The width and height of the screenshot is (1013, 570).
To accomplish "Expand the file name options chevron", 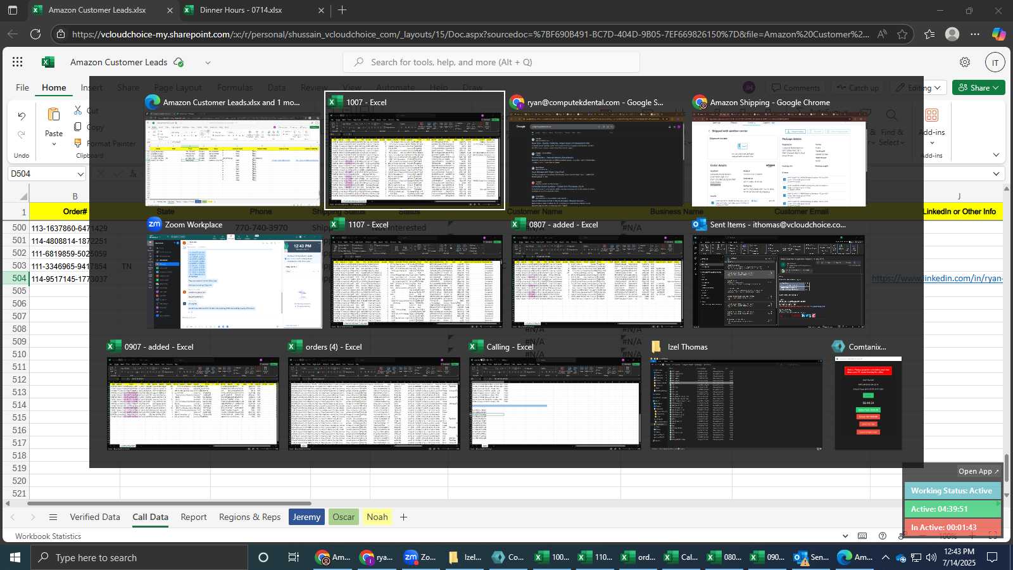I will 208,62.
